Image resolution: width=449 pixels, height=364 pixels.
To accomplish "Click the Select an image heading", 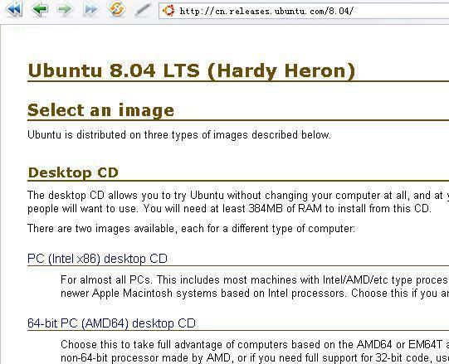I will pos(100,110).
